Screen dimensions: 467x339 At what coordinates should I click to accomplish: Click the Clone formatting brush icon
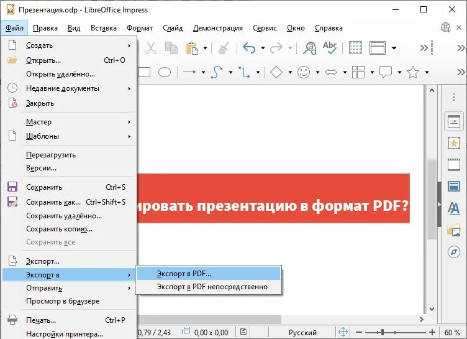point(224,48)
